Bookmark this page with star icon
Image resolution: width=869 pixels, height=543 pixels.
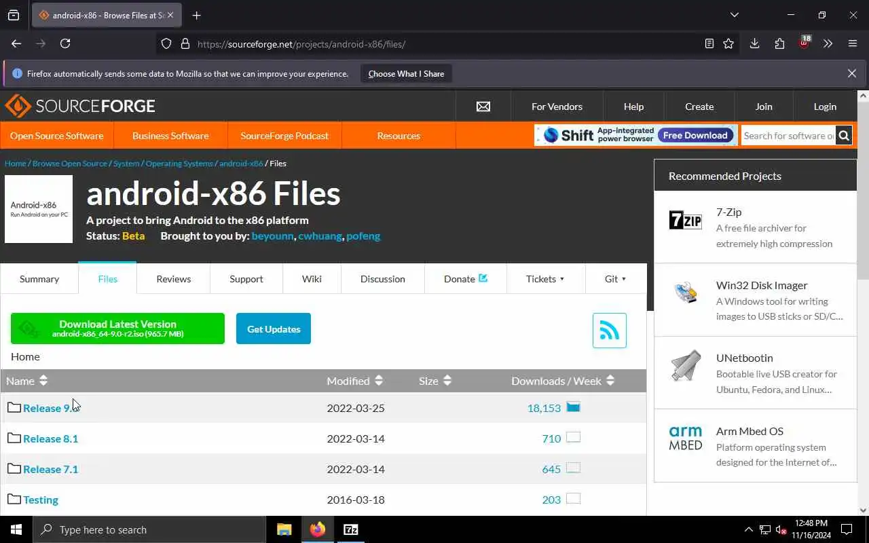tap(728, 43)
